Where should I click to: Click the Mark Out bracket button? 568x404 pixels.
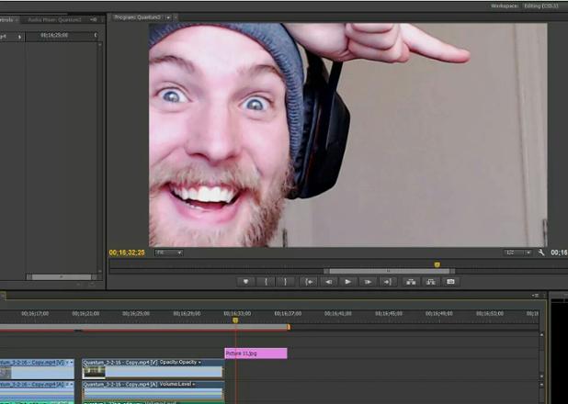286,282
